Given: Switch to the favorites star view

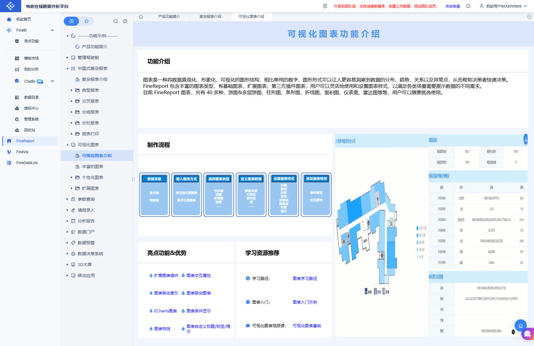Looking at the screenshot, I should (87, 21).
